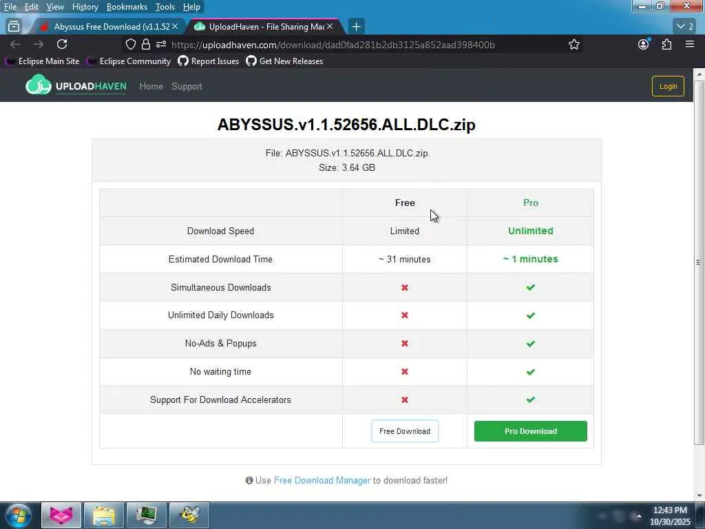Open the Firefox View icon
The height and width of the screenshot is (529, 705).
[14, 27]
